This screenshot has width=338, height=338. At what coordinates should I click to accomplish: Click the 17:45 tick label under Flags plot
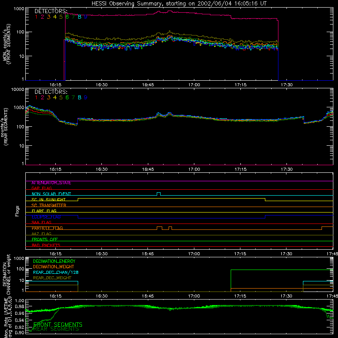point(332,254)
